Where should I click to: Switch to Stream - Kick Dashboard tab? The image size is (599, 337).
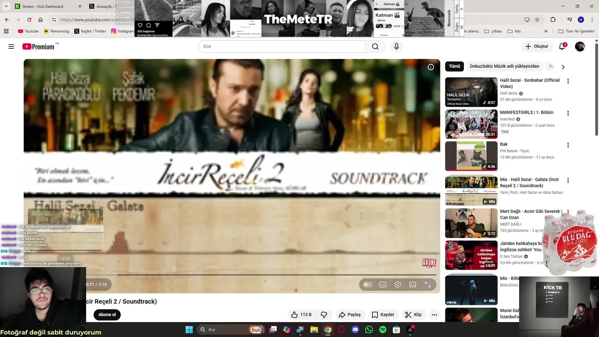tap(47, 7)
